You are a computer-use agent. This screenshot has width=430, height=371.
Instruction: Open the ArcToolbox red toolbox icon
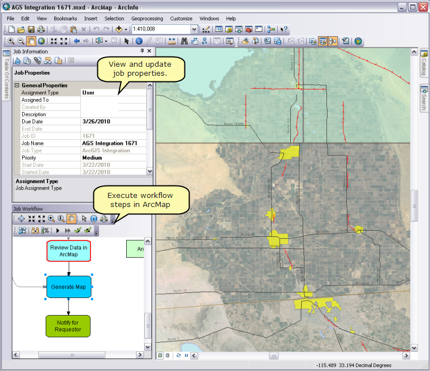click(x=249, y=29)
